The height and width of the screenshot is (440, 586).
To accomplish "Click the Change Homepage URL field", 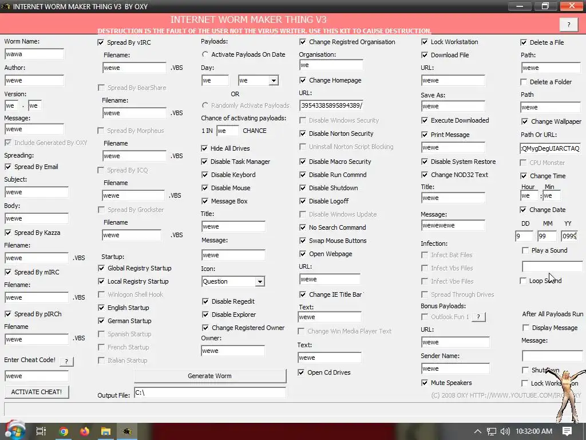I will pyautogui.click(x=331, y=105).
